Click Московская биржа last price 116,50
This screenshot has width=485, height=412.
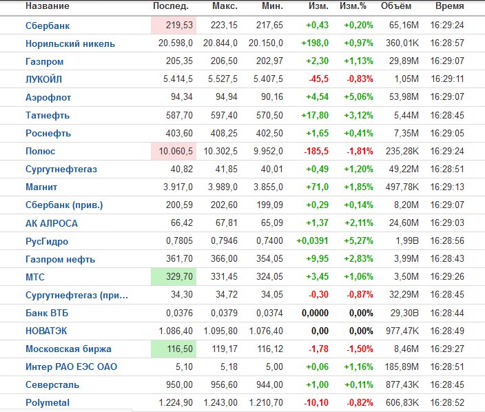tap(180, 349)
